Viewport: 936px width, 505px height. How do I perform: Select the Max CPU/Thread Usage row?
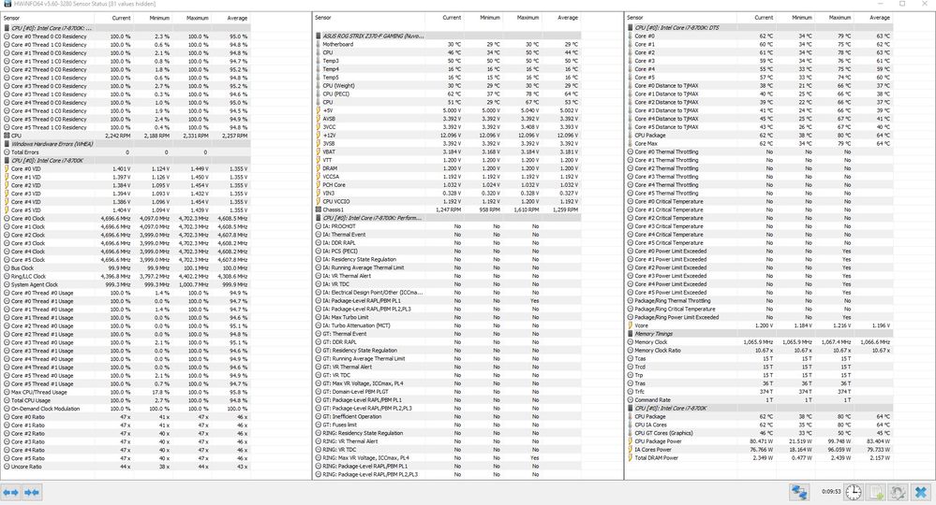pos(126,392)
